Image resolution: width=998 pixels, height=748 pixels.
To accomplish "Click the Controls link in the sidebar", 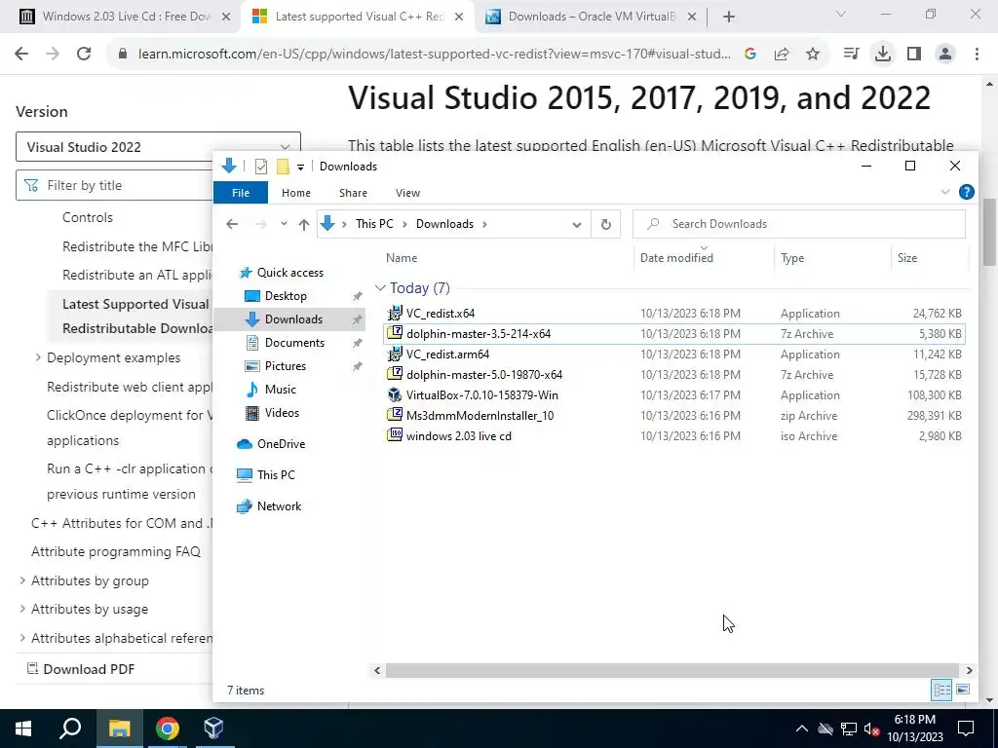I will (88, 217).
